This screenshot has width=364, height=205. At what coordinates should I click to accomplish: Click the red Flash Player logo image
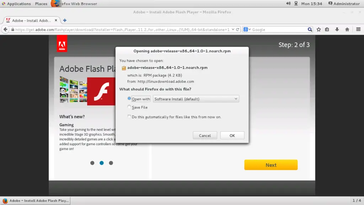(101, 91)
